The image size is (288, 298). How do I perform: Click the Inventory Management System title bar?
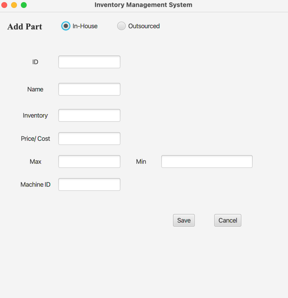(143, 5)
